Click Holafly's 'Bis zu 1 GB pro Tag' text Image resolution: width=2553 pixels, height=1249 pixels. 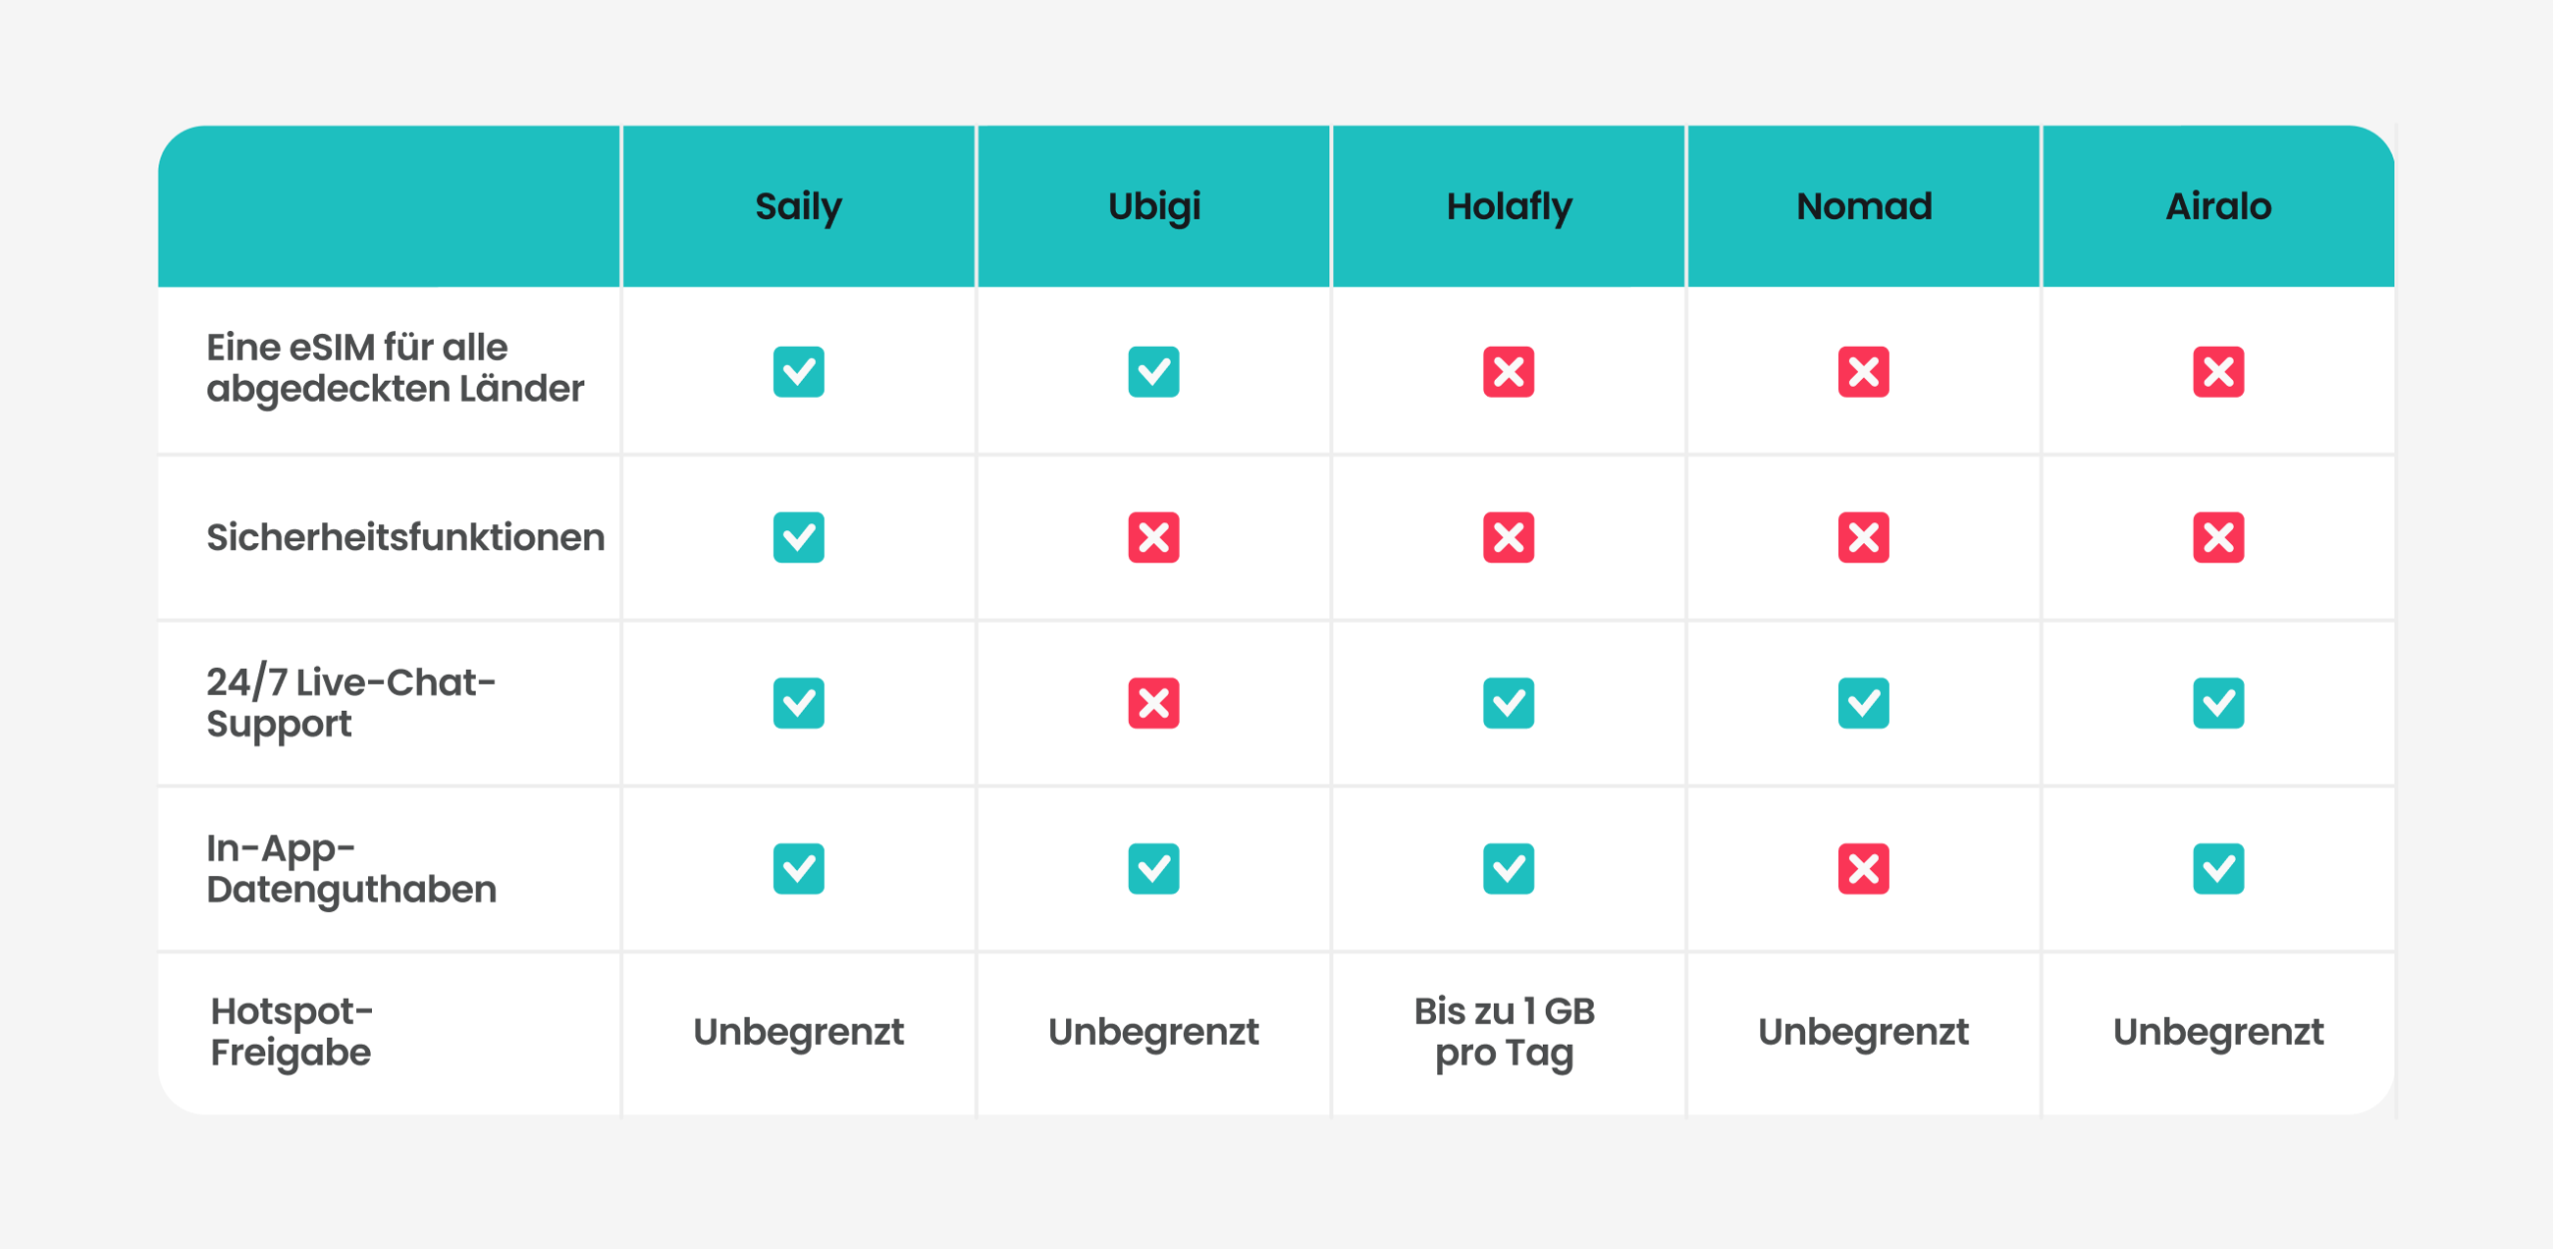pyautogui.click(x=1505, y=1032)
